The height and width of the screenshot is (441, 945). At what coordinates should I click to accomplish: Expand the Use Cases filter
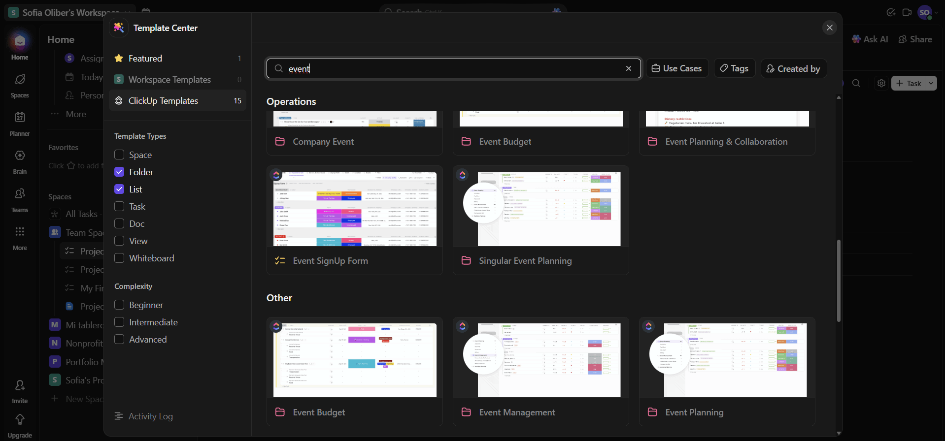tap(677, 68)
